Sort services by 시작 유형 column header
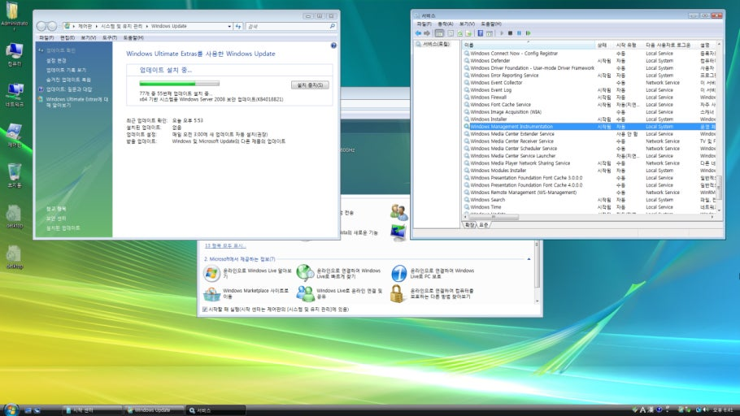 (x=628, y=45)
